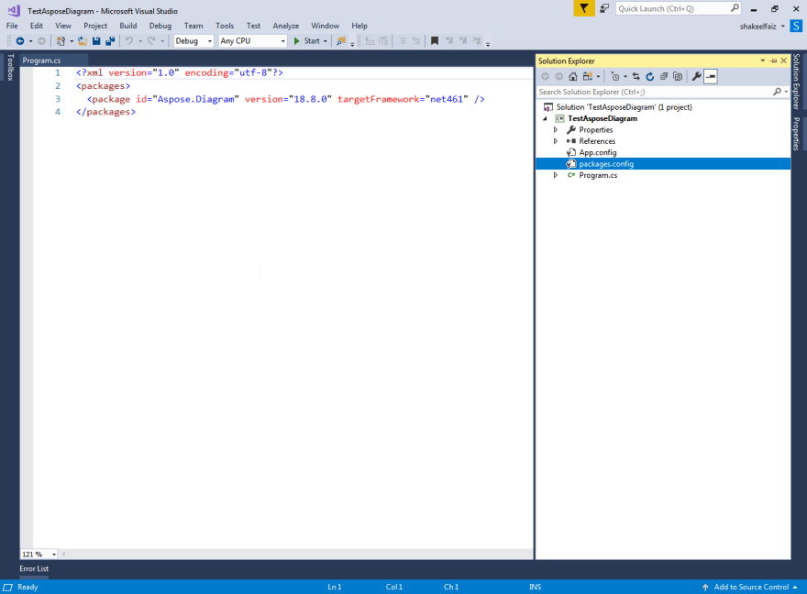Open the vertical Properties side tab
The width and height of the screenshot is (807, 594).
(x=796, y=134)
